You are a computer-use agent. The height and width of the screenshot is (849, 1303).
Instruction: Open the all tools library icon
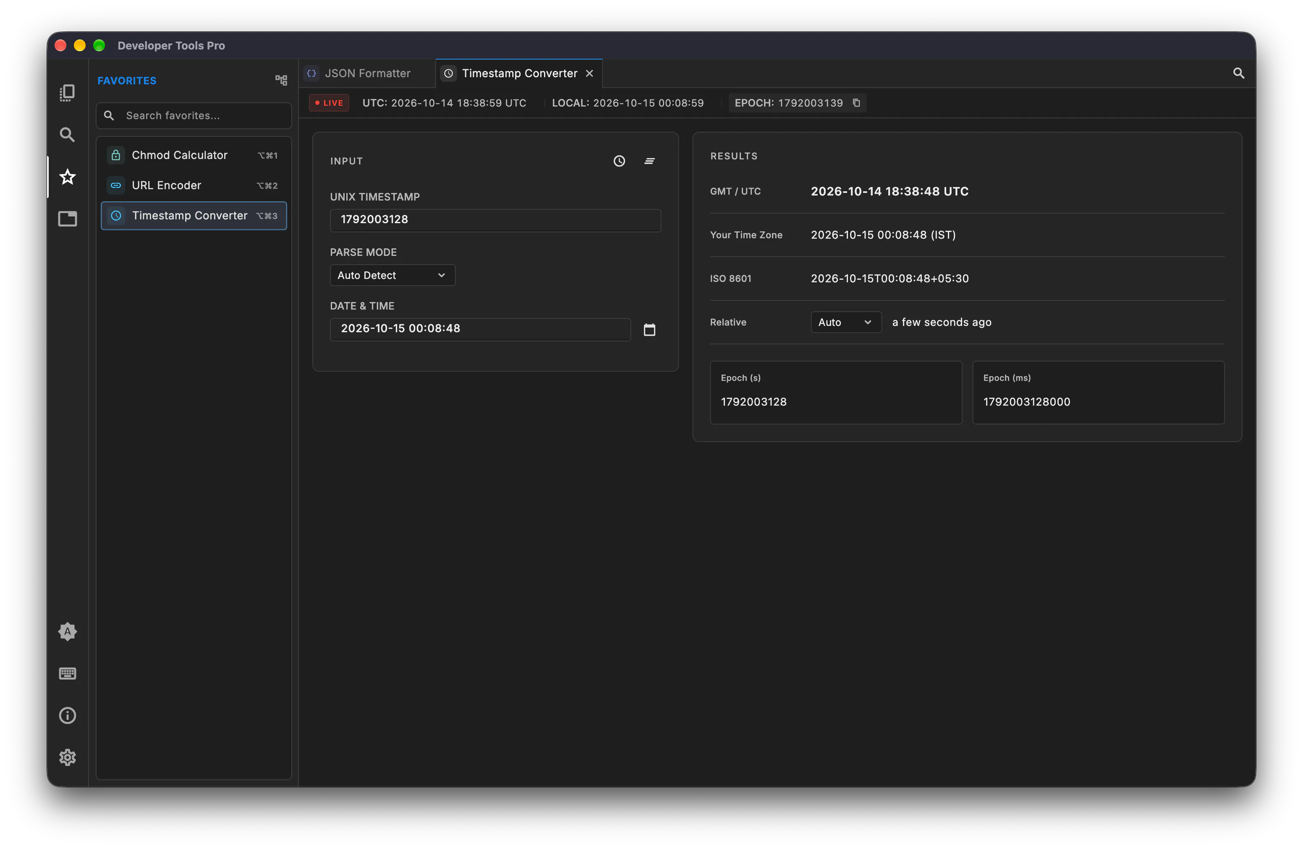[x=67, y=93]
